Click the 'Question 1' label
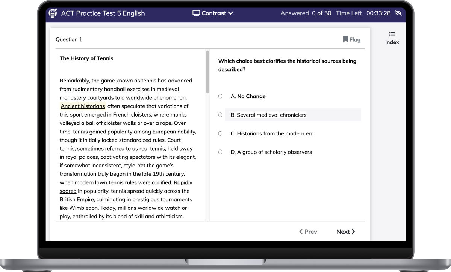Image resolution: width=451 pixels, height=272 pixels. pos(69,39)
